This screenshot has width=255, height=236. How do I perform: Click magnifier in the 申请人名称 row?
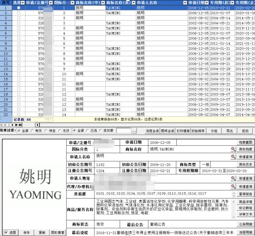pyautogui.click(x=233, y=157)
